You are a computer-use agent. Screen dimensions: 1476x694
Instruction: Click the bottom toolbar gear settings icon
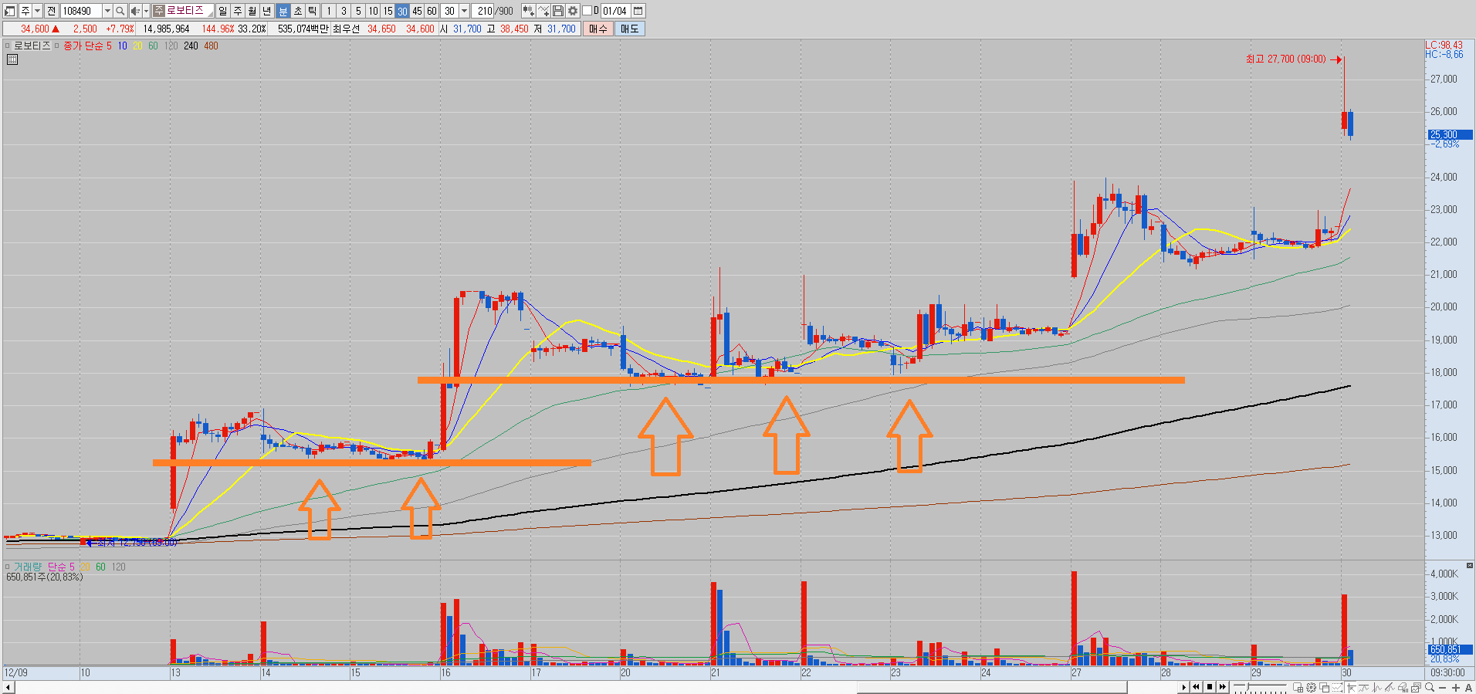[1311, 687]
